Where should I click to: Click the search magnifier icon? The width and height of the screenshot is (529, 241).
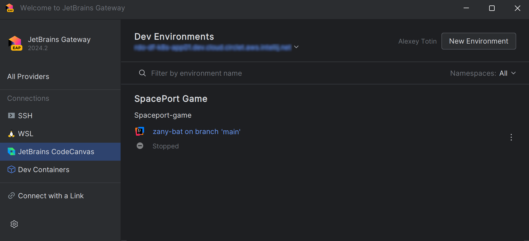tap(142, 73)
